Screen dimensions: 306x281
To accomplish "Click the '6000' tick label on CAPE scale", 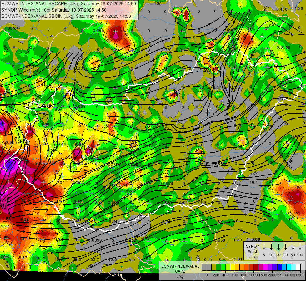I will [x=300, y=275].
